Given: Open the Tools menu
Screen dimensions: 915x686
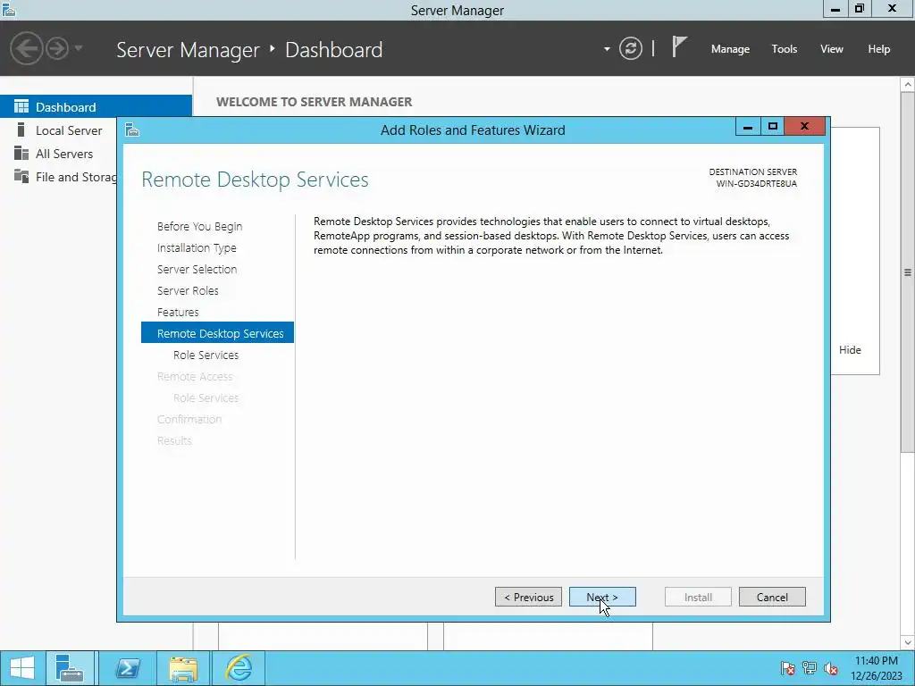Looking at the screenshot, I should 784,49.
